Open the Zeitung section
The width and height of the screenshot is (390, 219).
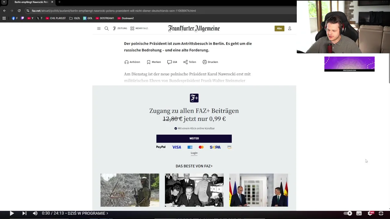[120, 28]
